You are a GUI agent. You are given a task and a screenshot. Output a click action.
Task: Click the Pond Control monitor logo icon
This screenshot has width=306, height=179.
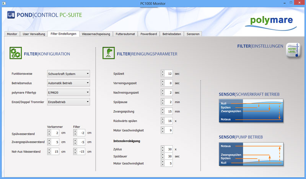pos(12,16)
